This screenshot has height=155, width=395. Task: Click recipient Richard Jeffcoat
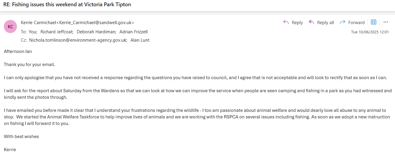pos(57,32)
